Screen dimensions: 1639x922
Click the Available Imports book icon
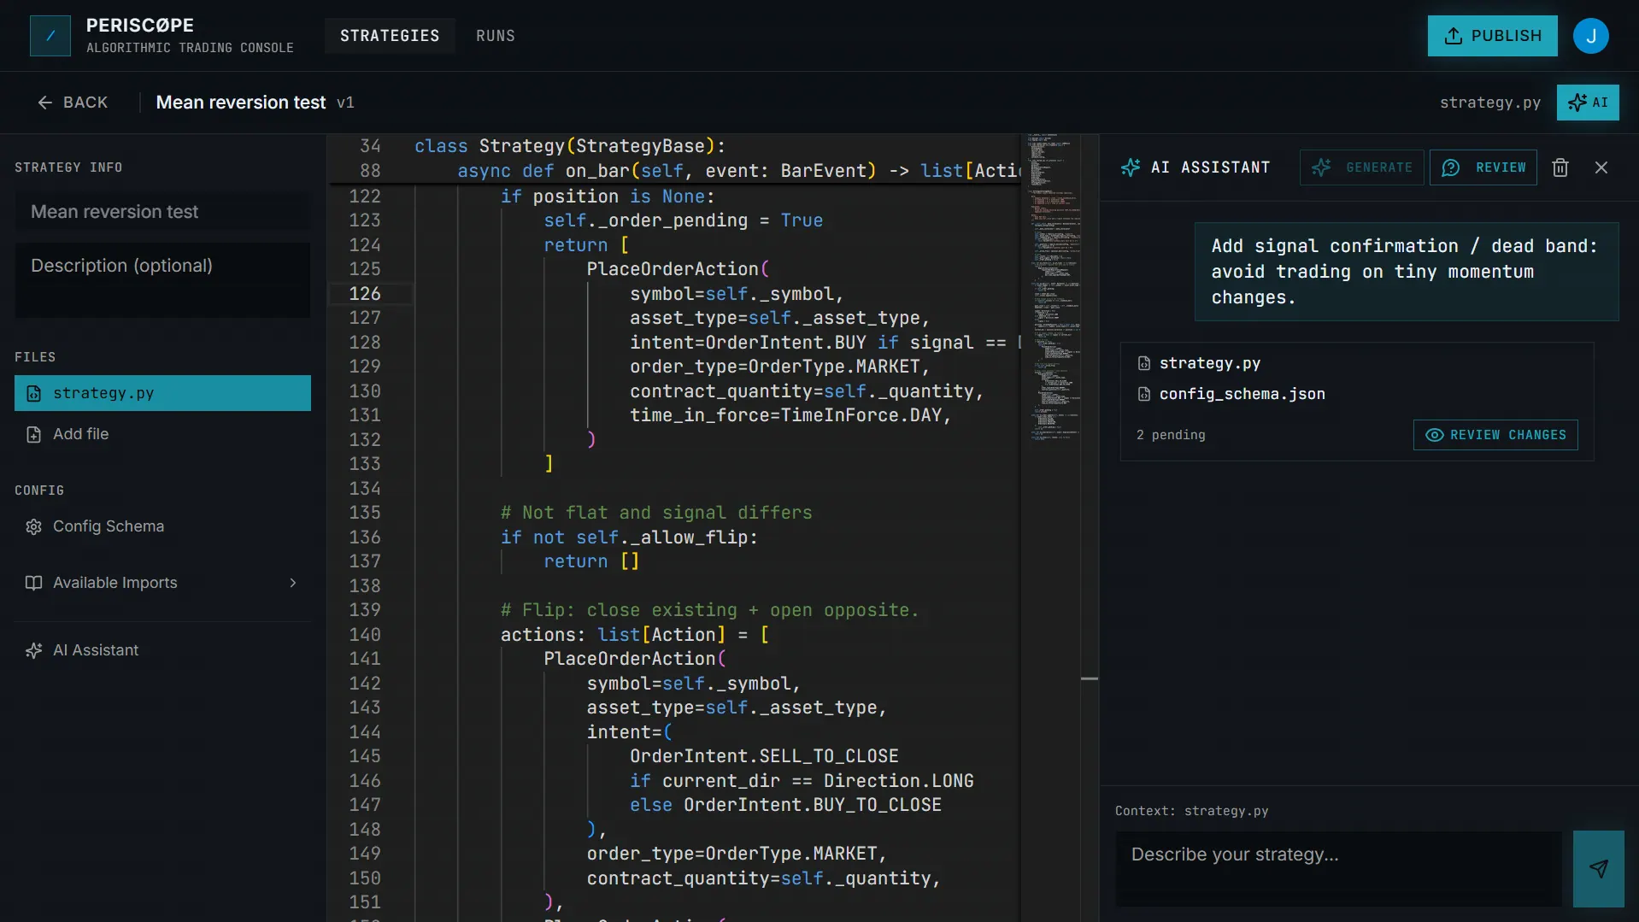[33, 583]
